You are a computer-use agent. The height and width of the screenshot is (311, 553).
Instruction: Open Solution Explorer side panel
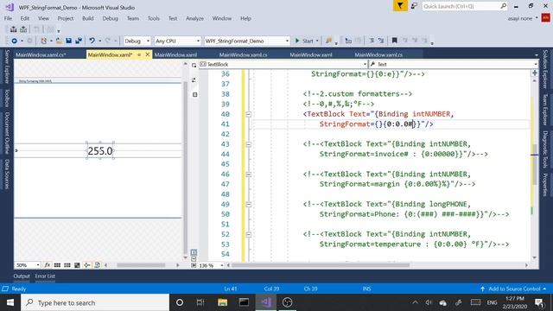click(545, 69)
